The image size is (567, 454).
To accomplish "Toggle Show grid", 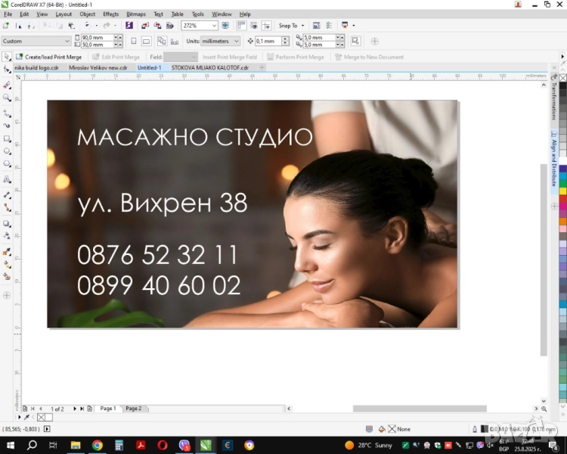I will (x=254, y=25).
